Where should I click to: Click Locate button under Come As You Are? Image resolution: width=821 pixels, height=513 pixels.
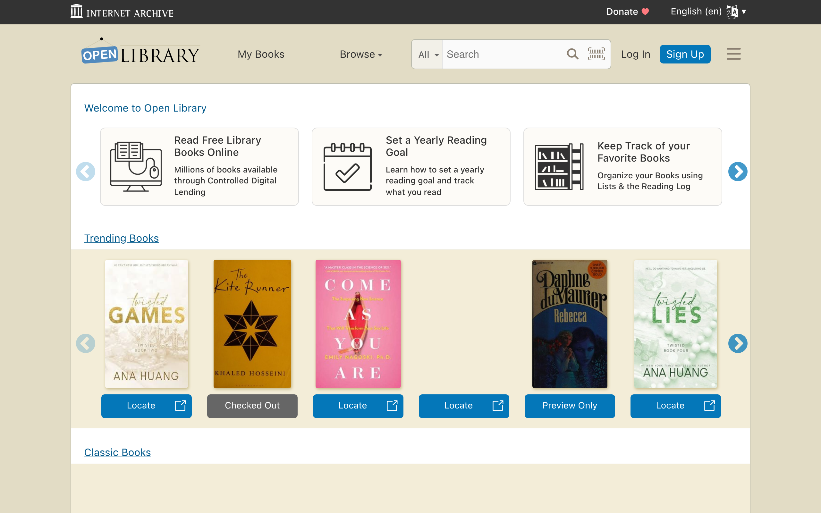(358, 406)
